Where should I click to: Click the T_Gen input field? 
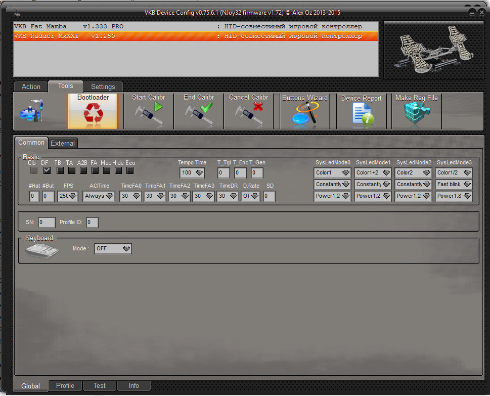point(257,172)
